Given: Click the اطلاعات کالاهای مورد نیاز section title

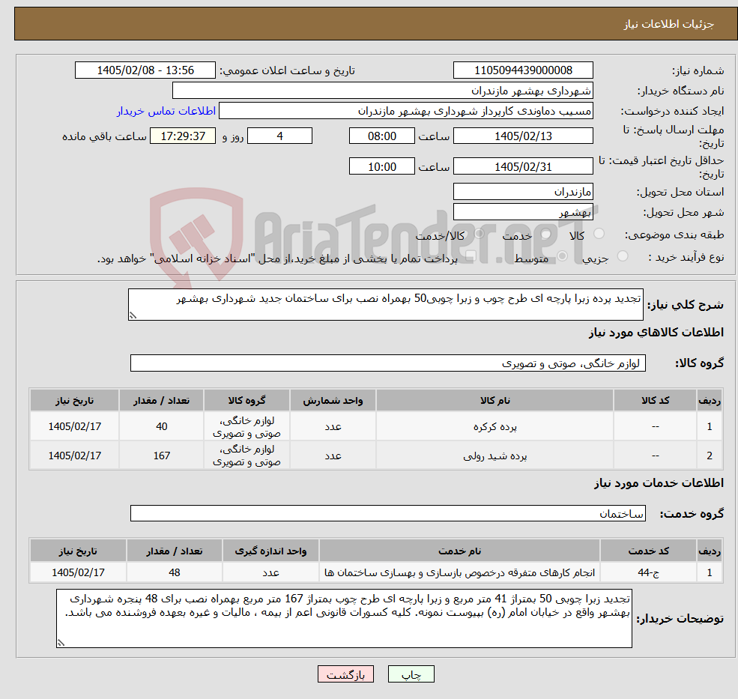Looking at the screenshot, I should pyautogui.click(x=656, y=333).
